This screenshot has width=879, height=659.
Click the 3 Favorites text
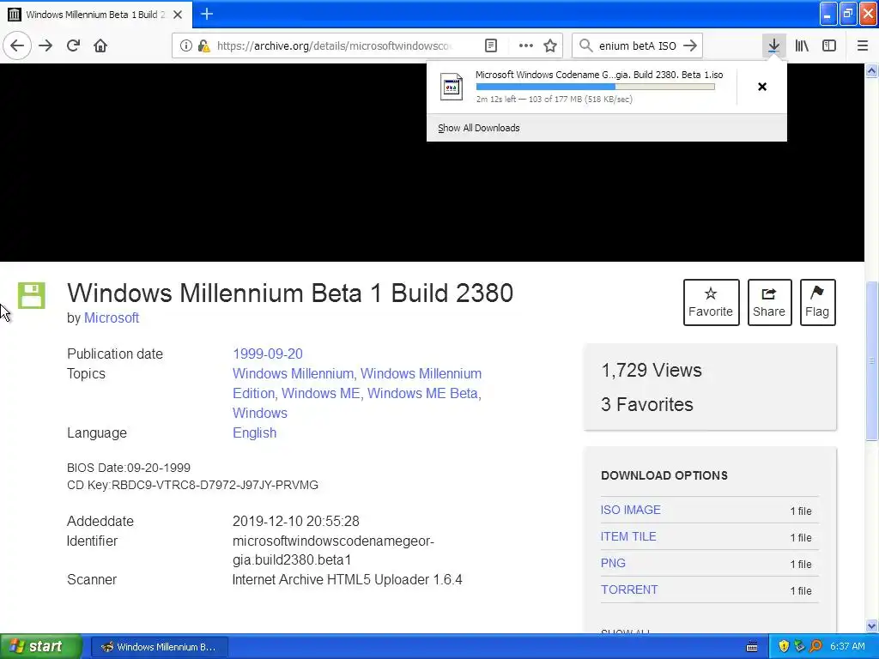647,405
